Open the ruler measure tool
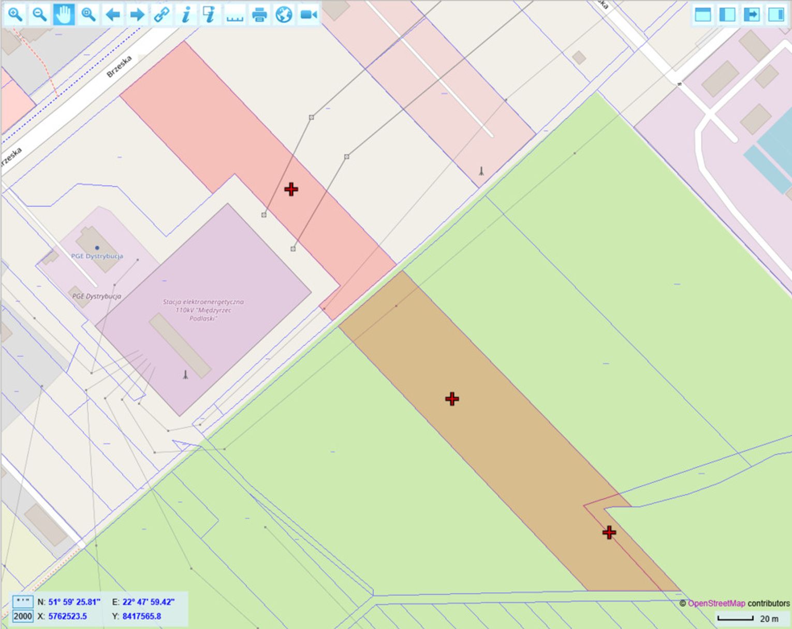The height and width of the screenshot is (629, 792). 234,14
